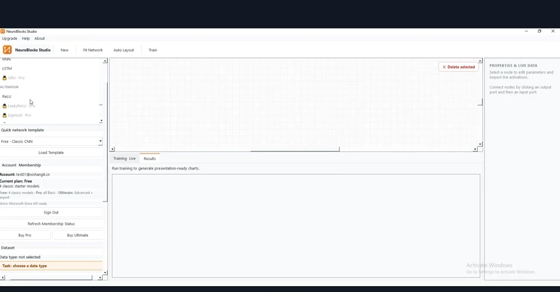Image resolution: width=560 pixels, height=292 pixels.
Task: Click the lock icon beside LeakyReLU - Pro
Action: pos(5,106)
